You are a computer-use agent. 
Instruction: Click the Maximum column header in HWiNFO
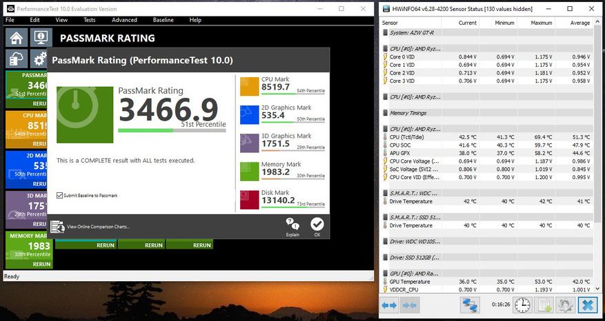point(541,23)
